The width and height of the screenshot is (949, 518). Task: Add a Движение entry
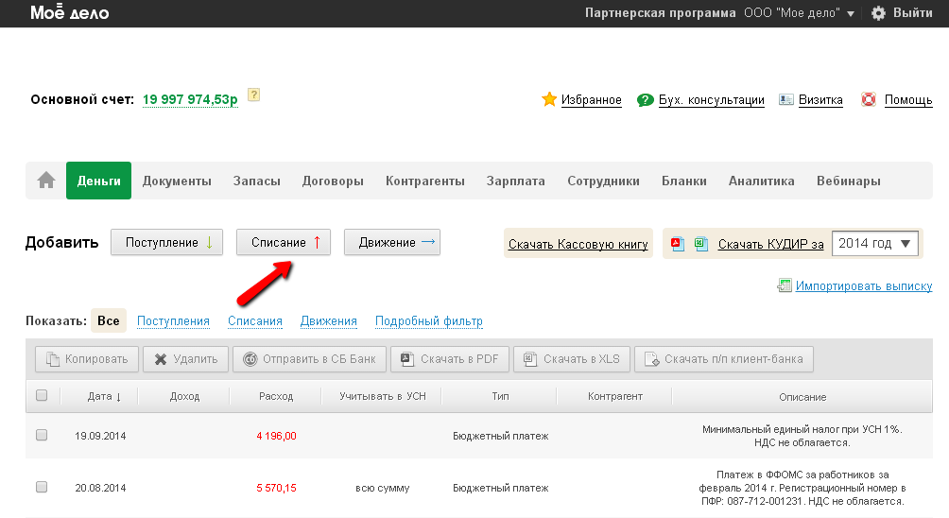click(x=392, y=242)
